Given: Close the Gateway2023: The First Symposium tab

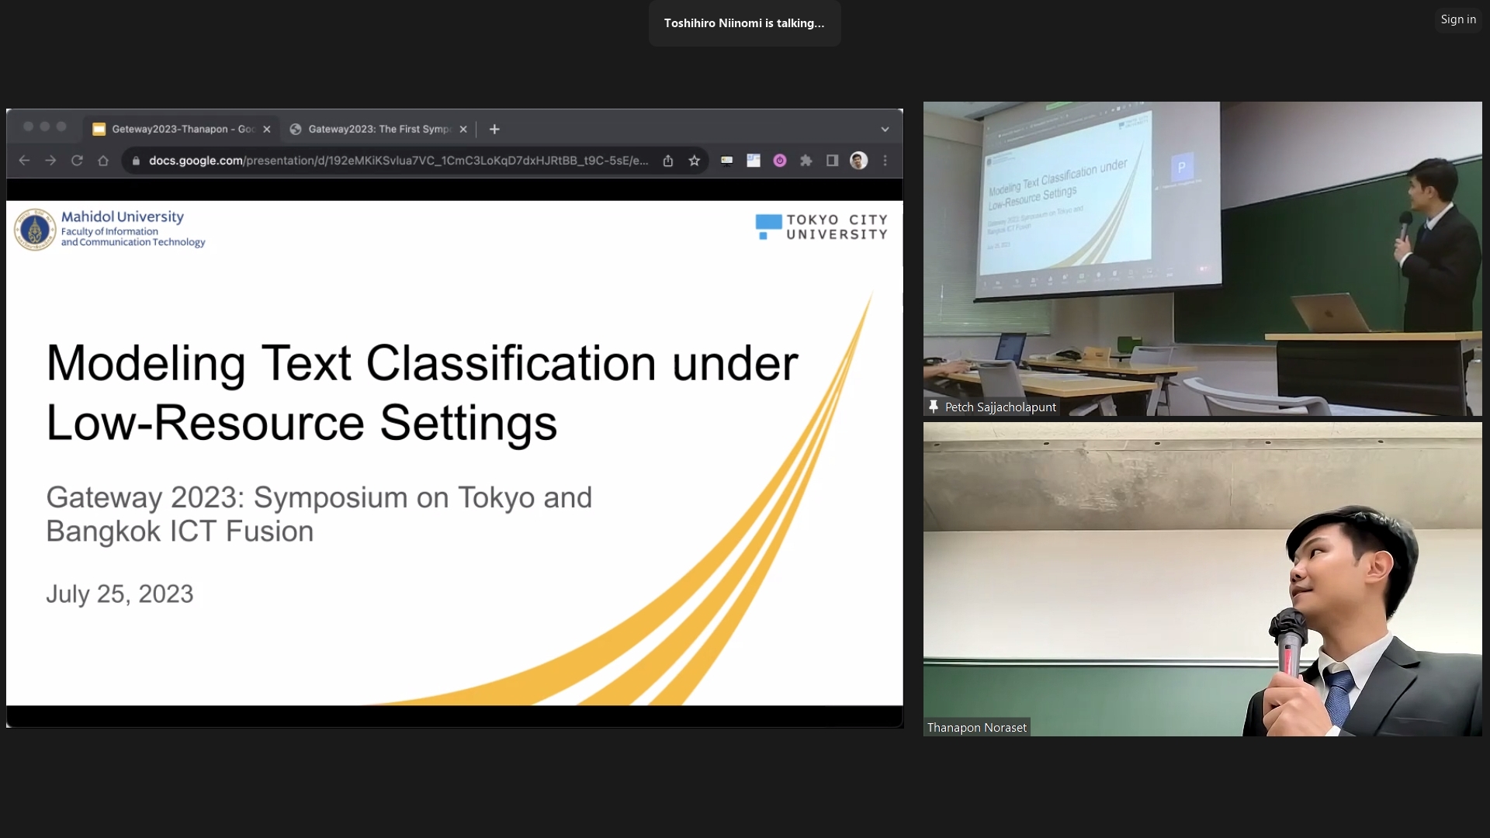Looking at the screenshot, I should click(463, 130).
